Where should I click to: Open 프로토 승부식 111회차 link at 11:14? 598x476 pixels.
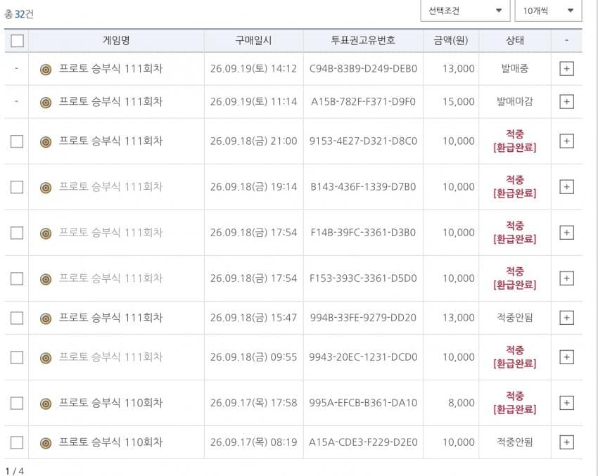coord(110,102)
